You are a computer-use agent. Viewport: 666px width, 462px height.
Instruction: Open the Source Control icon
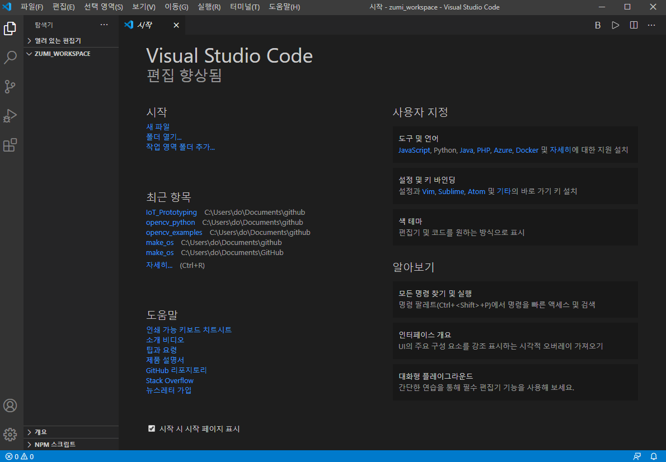[x=10, y=87]
